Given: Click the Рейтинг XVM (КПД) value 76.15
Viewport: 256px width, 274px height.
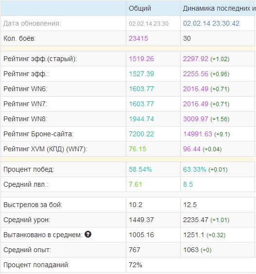Looking at the screenshot, I should (x=137, y=149).
